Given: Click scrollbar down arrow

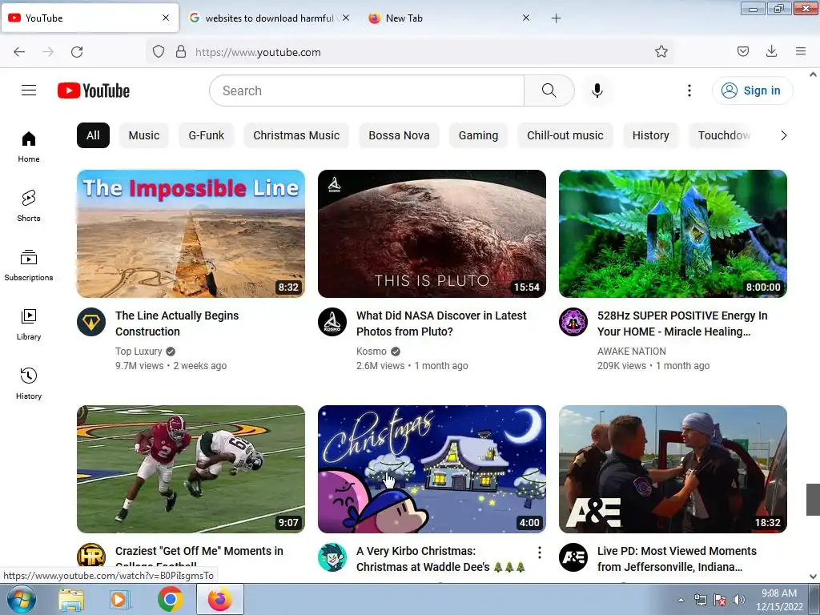Looking at the screenshot, I should coord(813,577).
